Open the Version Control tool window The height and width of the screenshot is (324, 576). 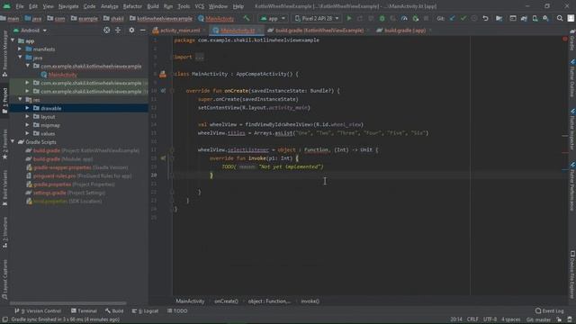point(38,310)
